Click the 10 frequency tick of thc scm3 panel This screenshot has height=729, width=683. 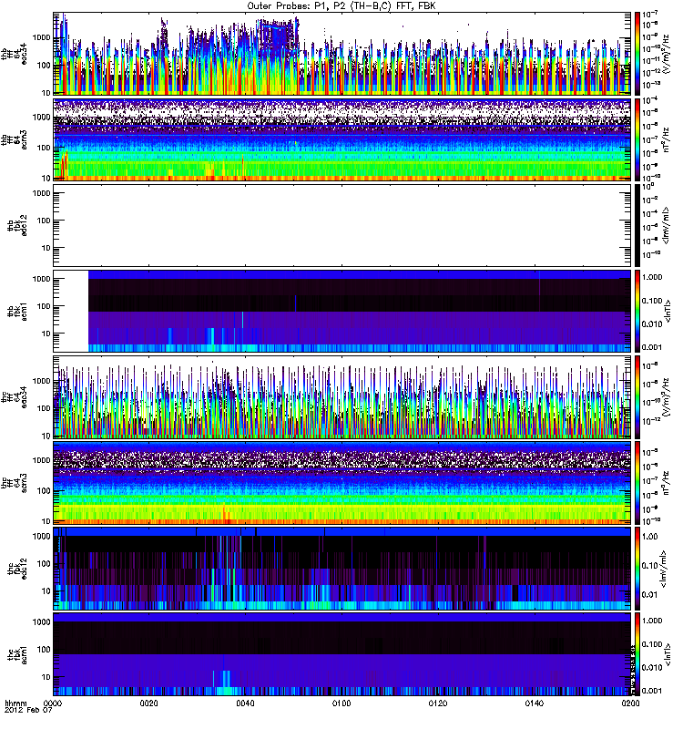(46, 521)
